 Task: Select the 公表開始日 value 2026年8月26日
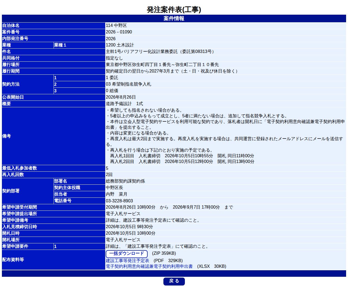(121, 97)
